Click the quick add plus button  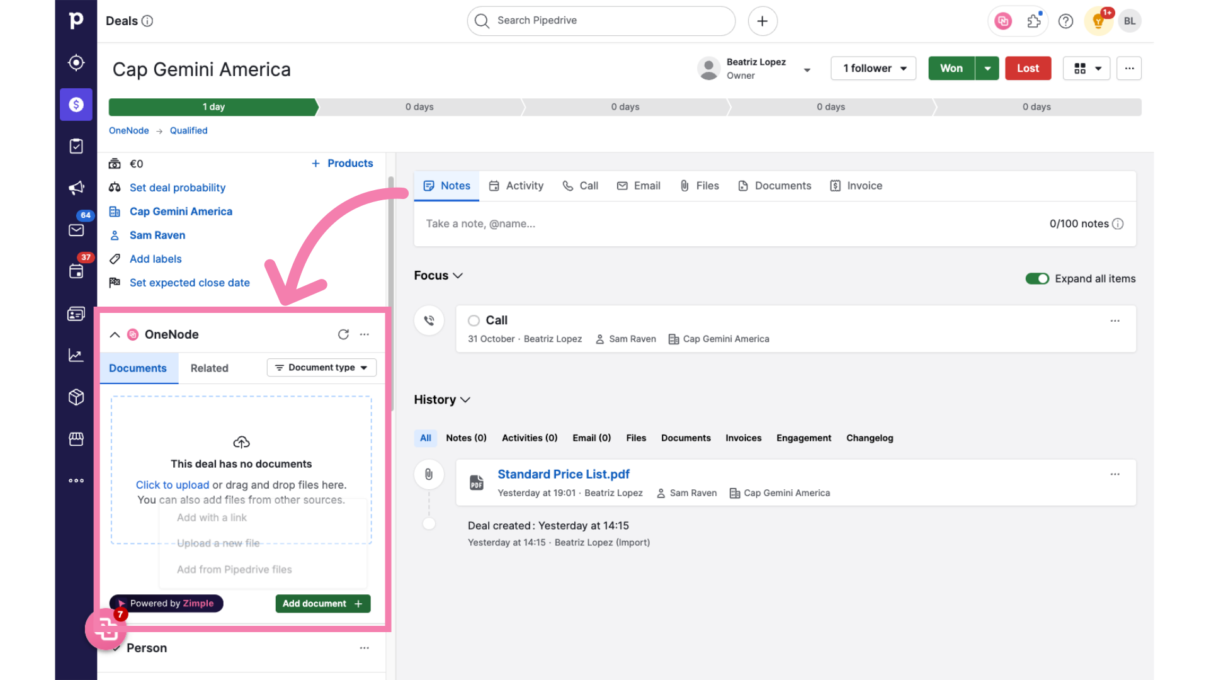pyautogui.click(x=763, y=21)
